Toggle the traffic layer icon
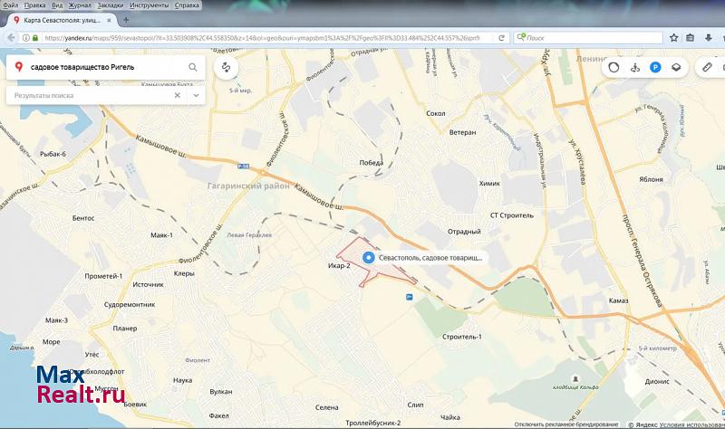This screenshot has width=725, height=429. click(614, 67)
